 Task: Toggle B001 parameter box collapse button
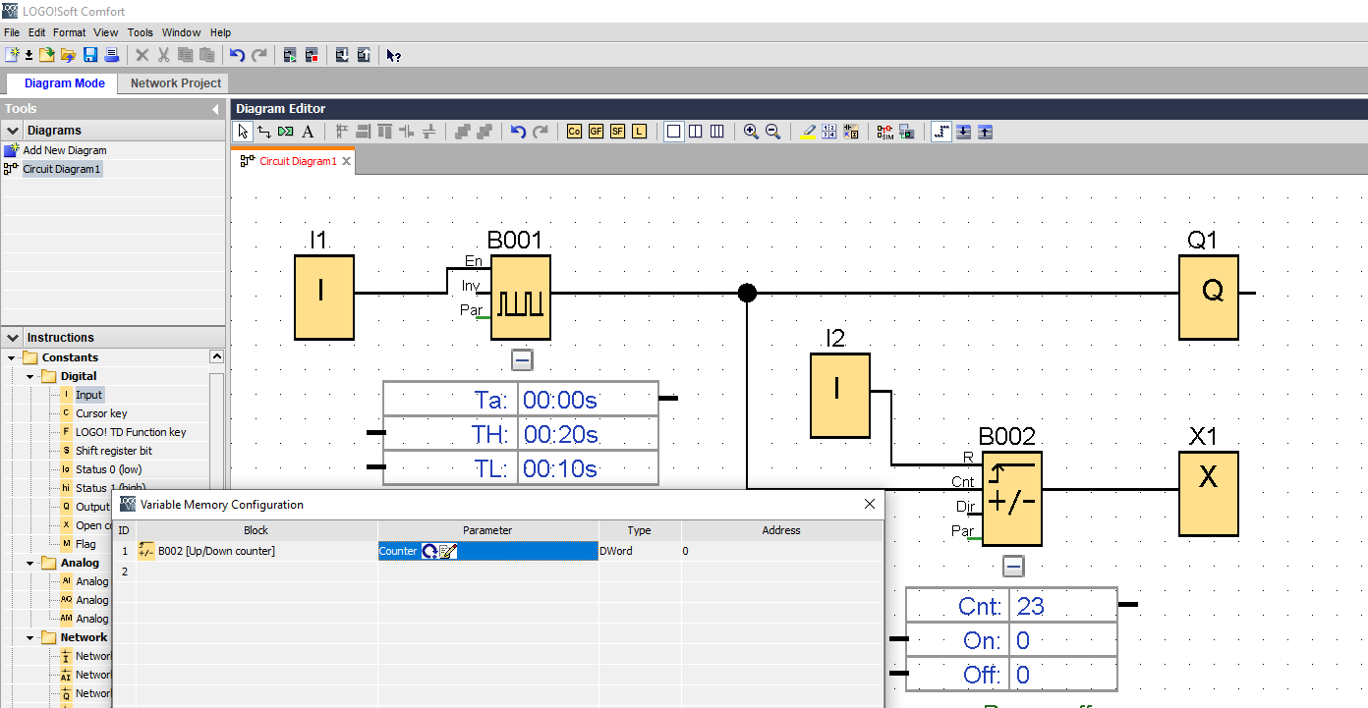pos(523,360)
